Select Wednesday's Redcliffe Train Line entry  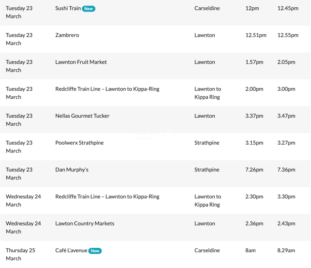pyautogui.click(x=107, y=197)
